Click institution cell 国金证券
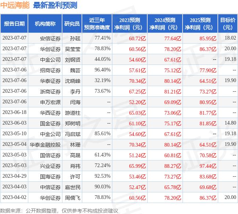The image size is (238, 214). click(50, 123)
